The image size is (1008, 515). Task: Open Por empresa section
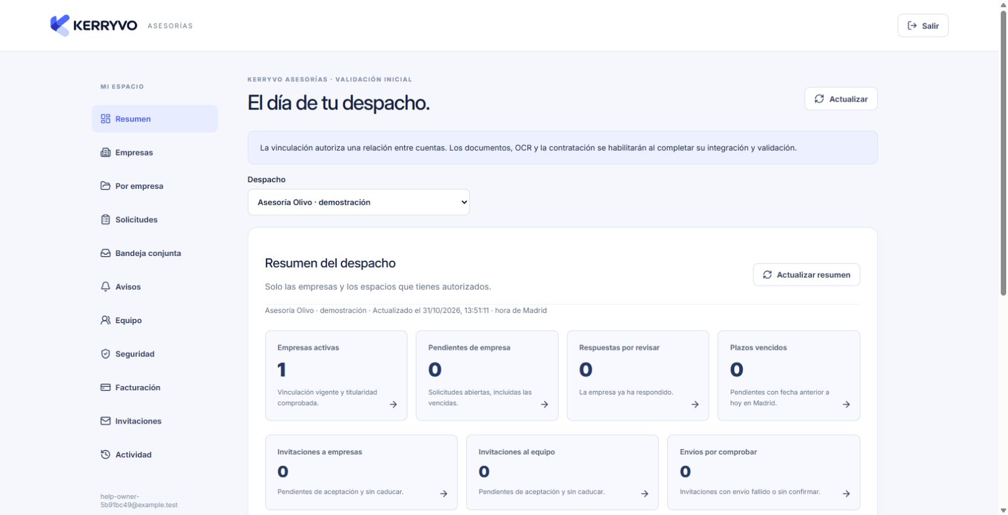tap(155, 186)
